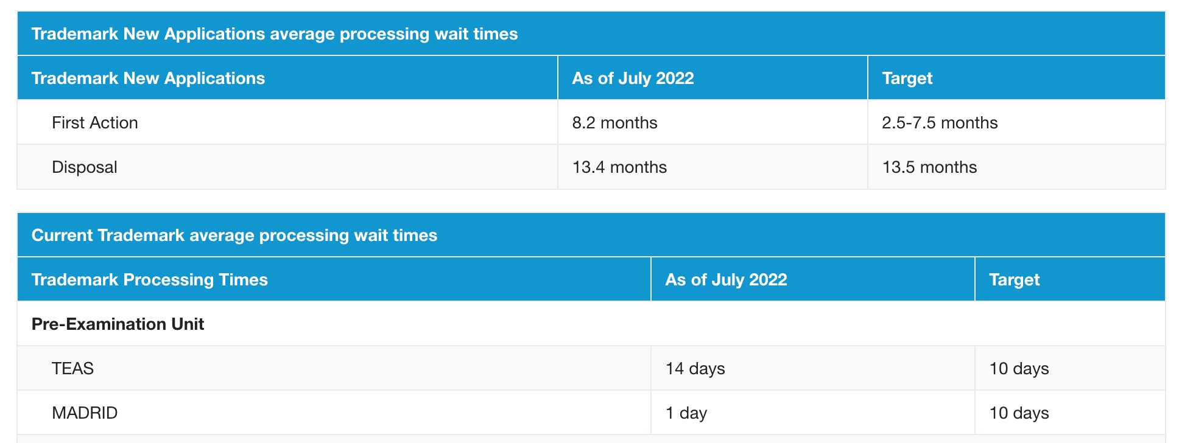
Task: Click the 'Trademark New Applications average processing wait times' title
Action: click(274, 34)
